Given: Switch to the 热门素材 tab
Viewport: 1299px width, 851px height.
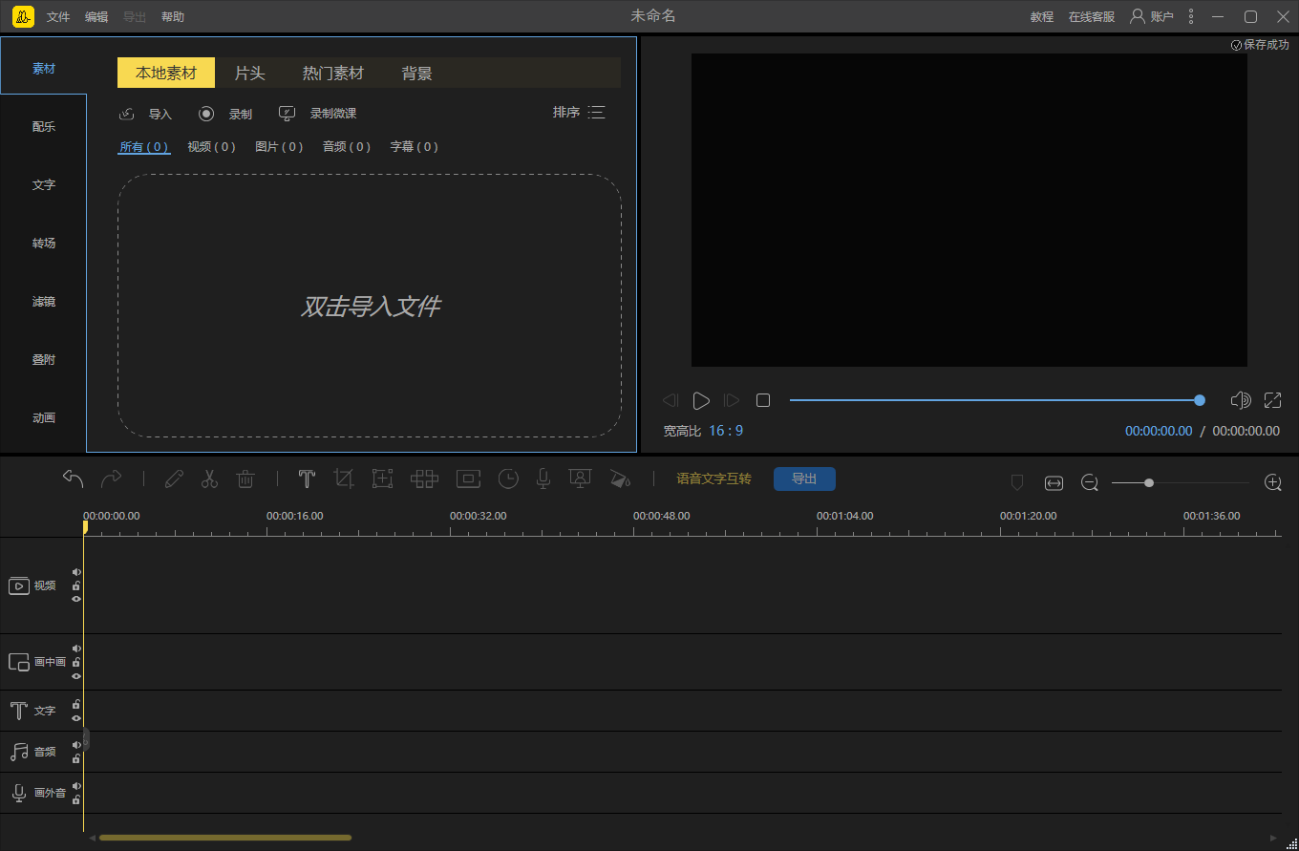Looking at the screenshot, I should point(333,74).
